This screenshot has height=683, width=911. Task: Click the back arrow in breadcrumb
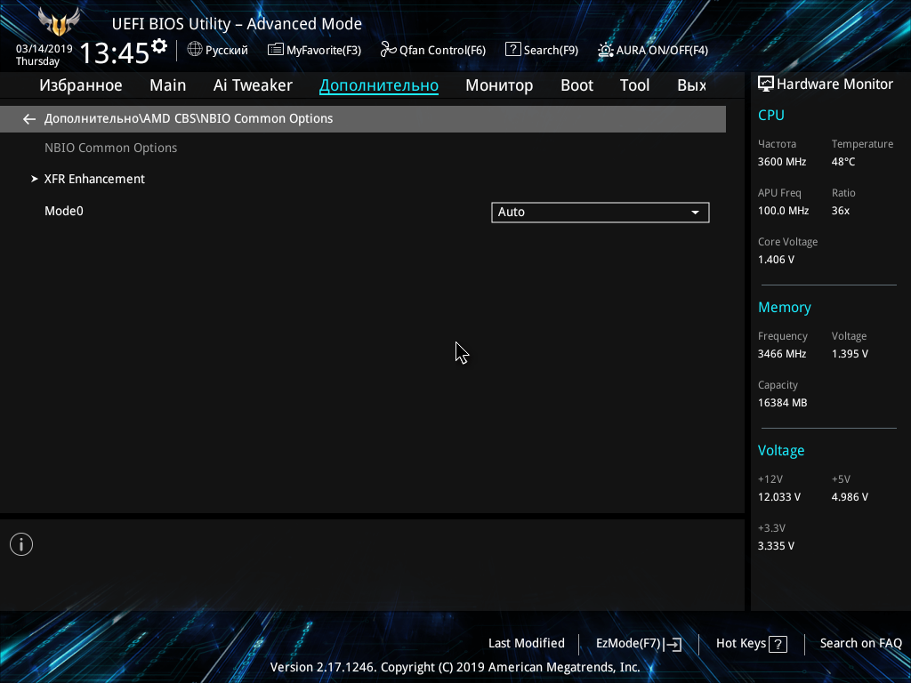pos(29,119)
